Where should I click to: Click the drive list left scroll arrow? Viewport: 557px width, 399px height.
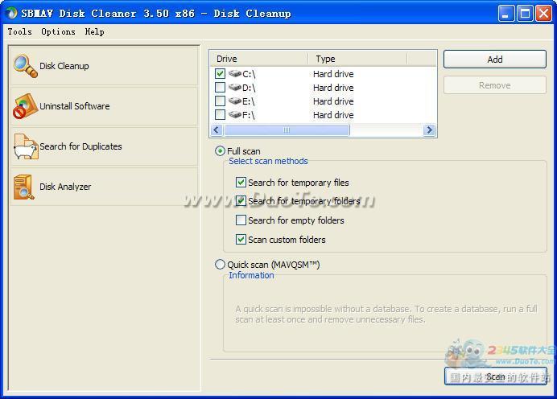tap(217, 130)
